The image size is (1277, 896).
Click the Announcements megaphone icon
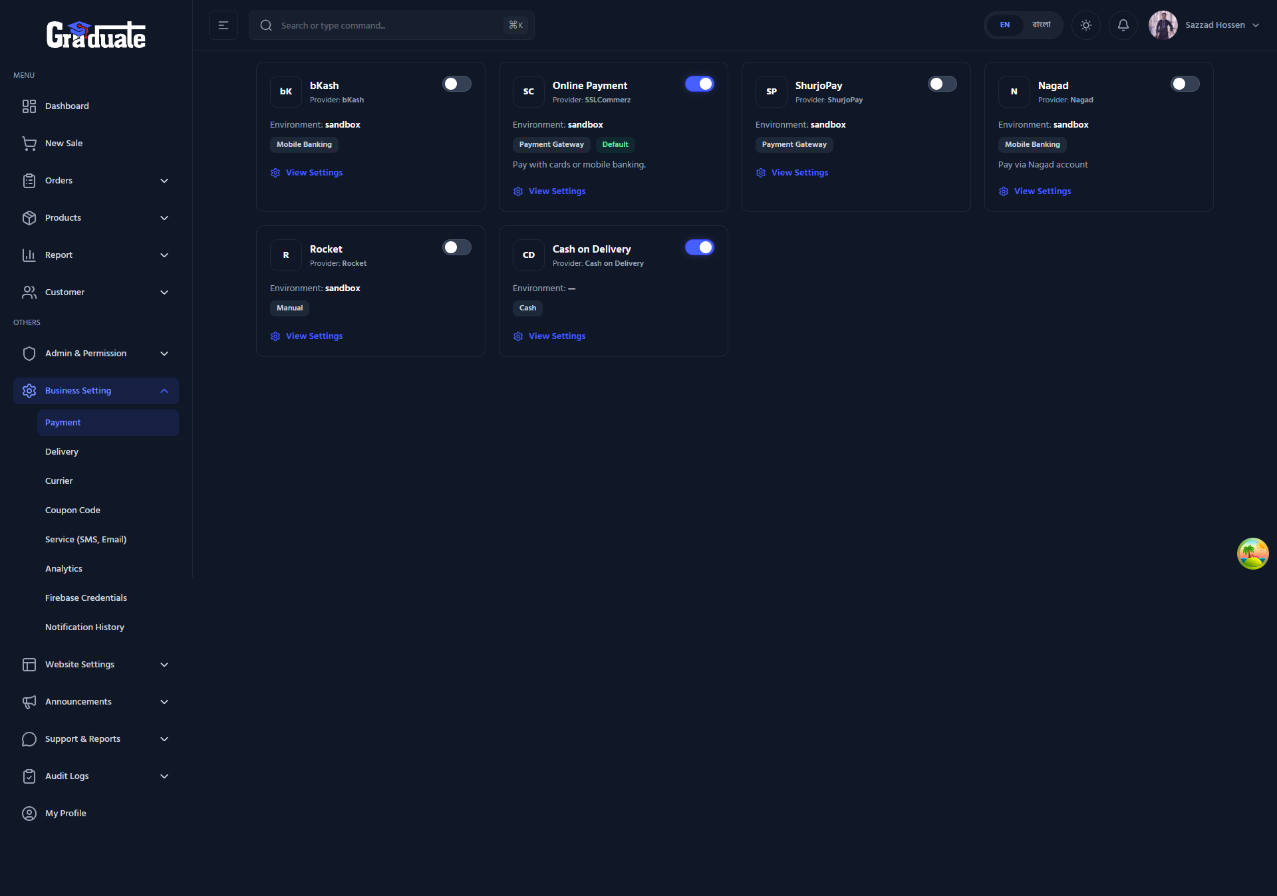(x=29, y=702)
